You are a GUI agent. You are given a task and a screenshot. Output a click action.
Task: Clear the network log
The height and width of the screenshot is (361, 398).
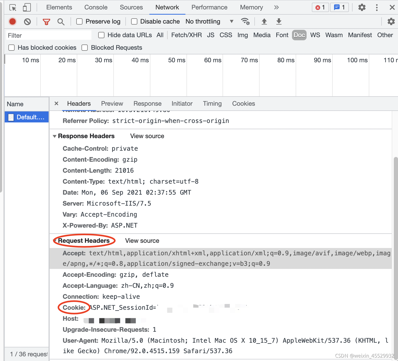(27, 21)
